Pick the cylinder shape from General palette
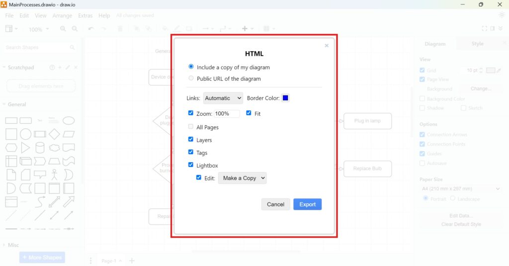Screen dimensions: 509x266 point(40,148)
